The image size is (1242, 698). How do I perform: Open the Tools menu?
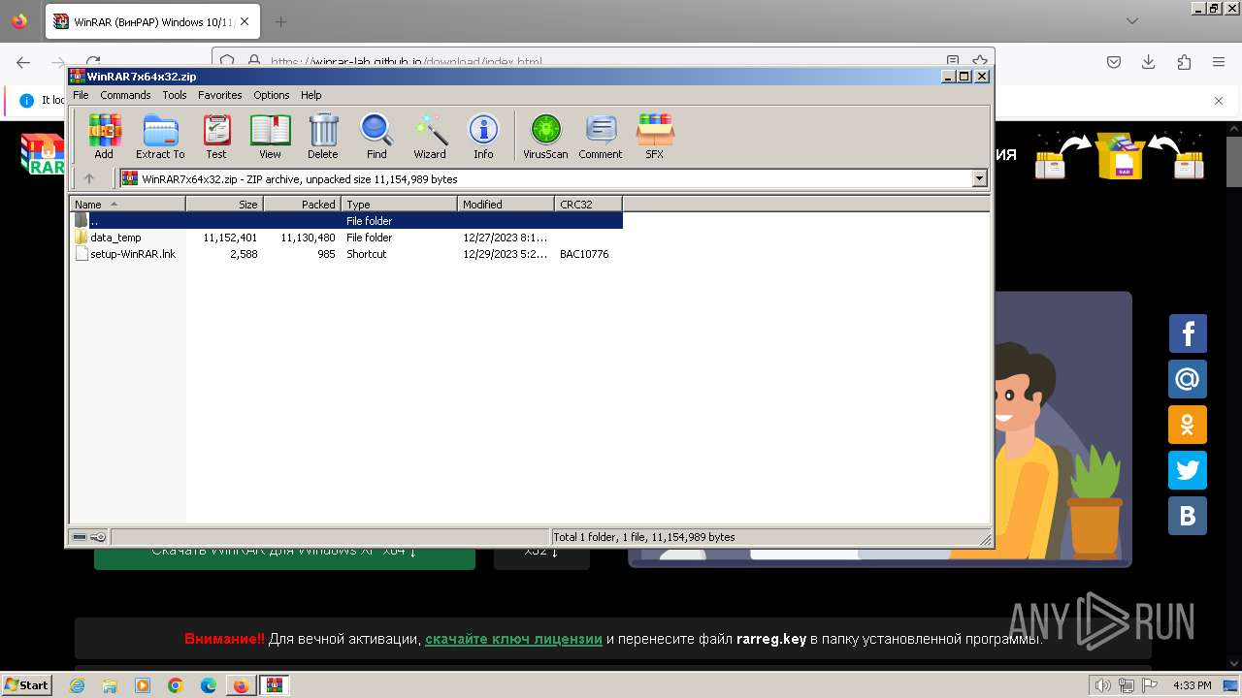point(175,95)
